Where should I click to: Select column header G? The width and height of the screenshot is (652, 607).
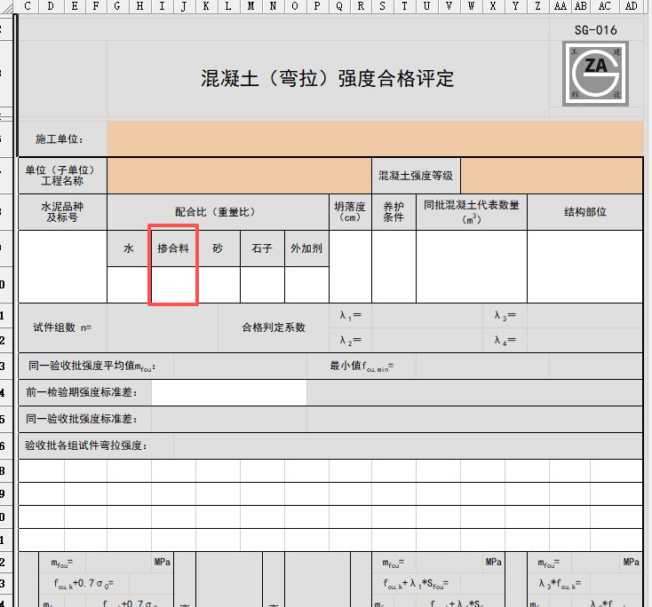tap(117, 6)
